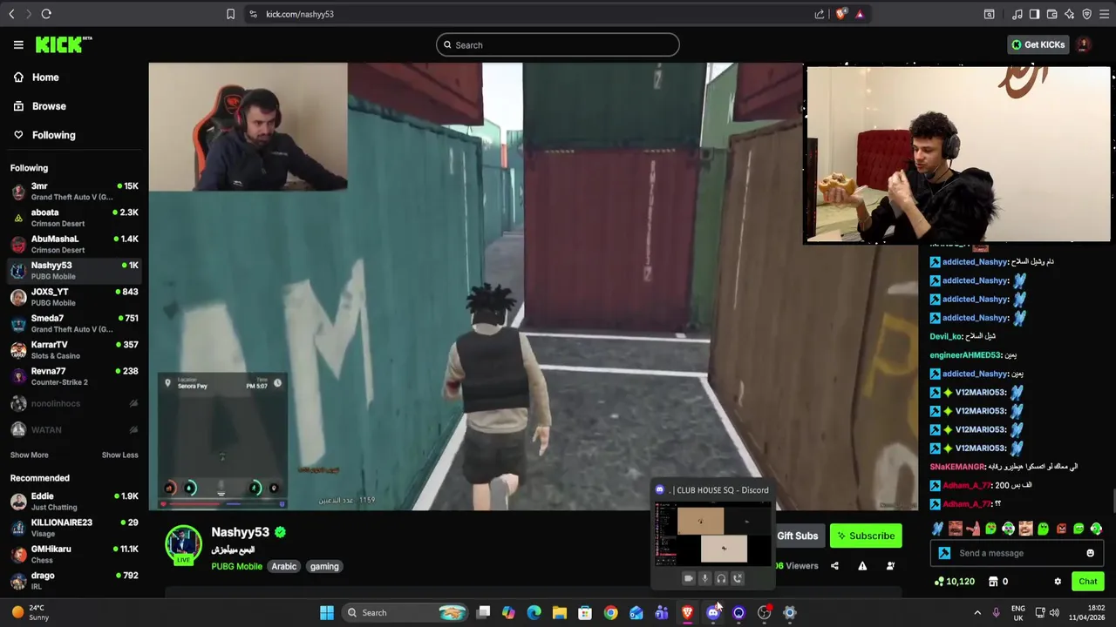Open the user profile avatar menu
Screen dimensions: 1116x627
pos(1083,44)
